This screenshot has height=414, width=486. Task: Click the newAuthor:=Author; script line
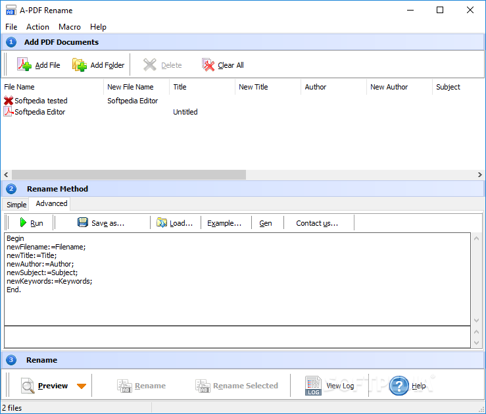click(x=40, y=264)
